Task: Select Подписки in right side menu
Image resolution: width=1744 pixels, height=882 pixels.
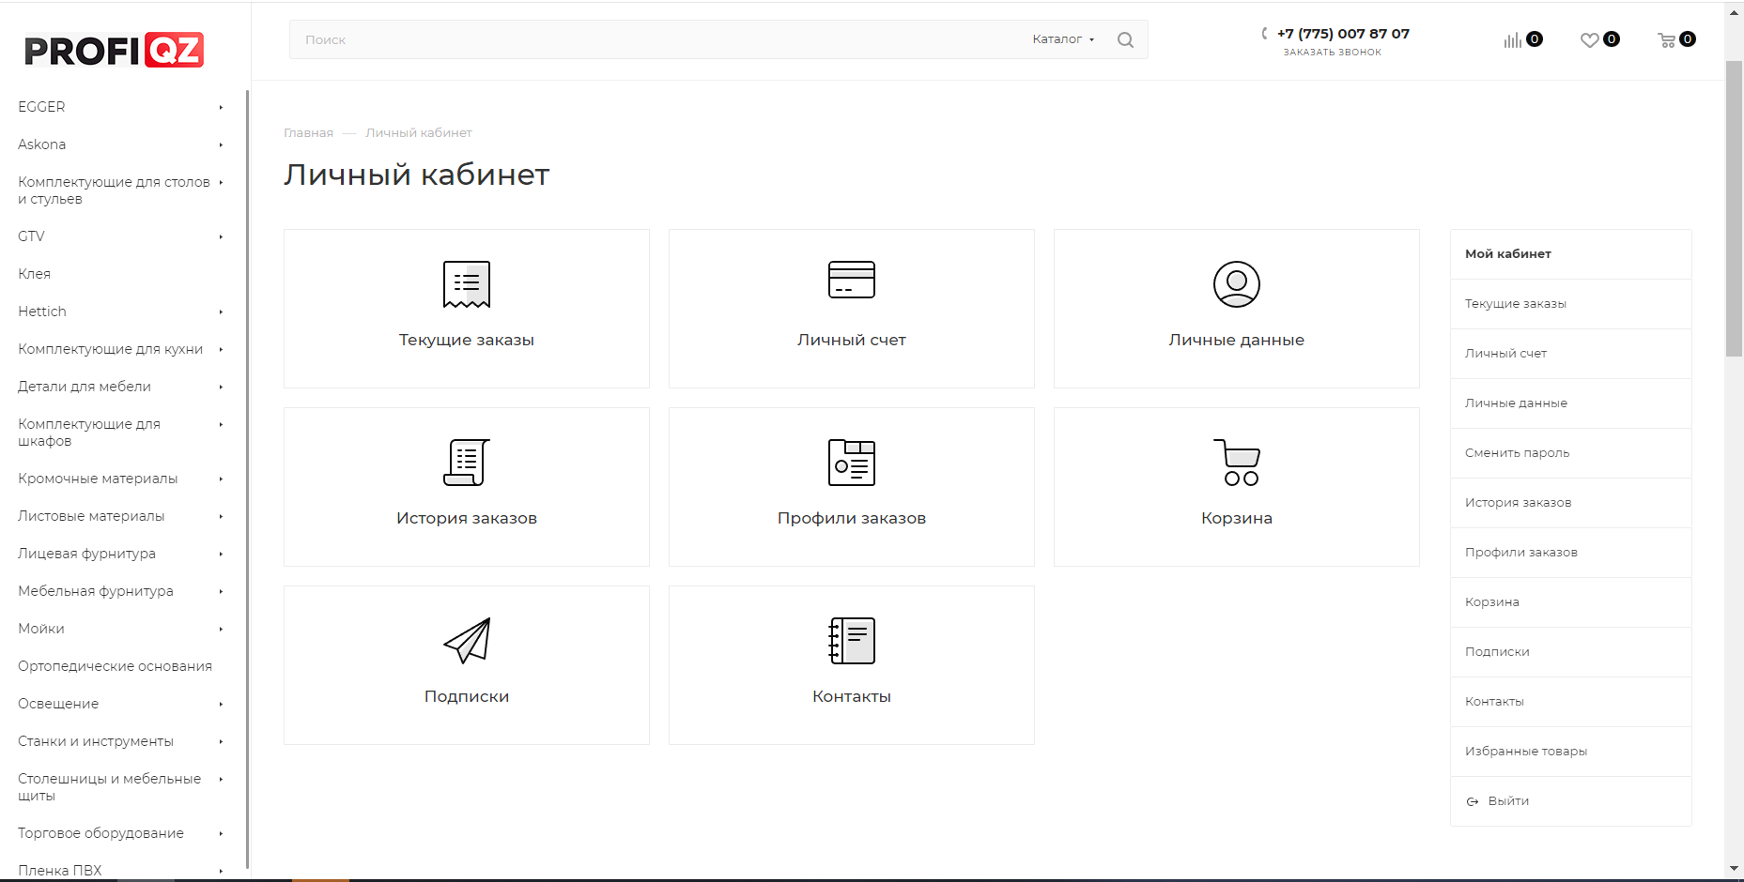Action: [1570, 652]
